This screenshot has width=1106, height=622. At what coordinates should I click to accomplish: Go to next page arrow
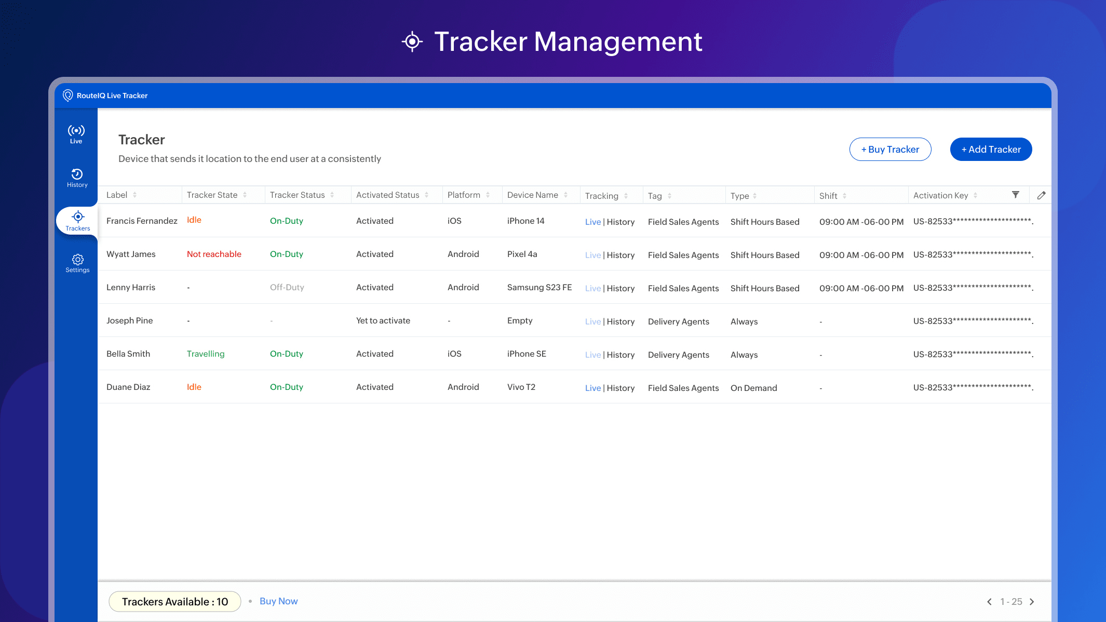pos(1032,602)
